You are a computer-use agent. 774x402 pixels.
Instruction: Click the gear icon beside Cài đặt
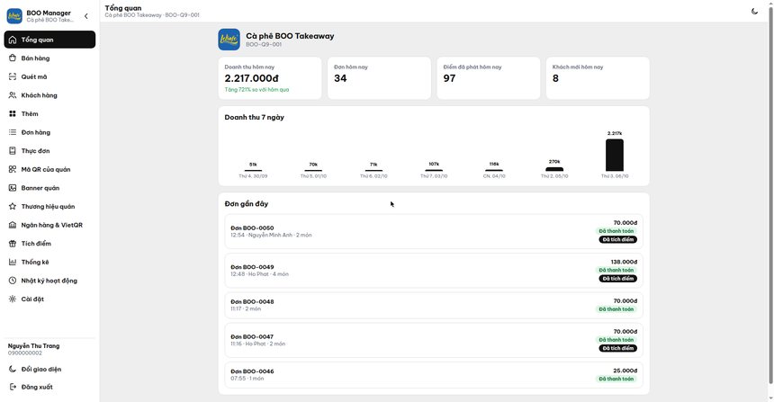coord(13,299)
